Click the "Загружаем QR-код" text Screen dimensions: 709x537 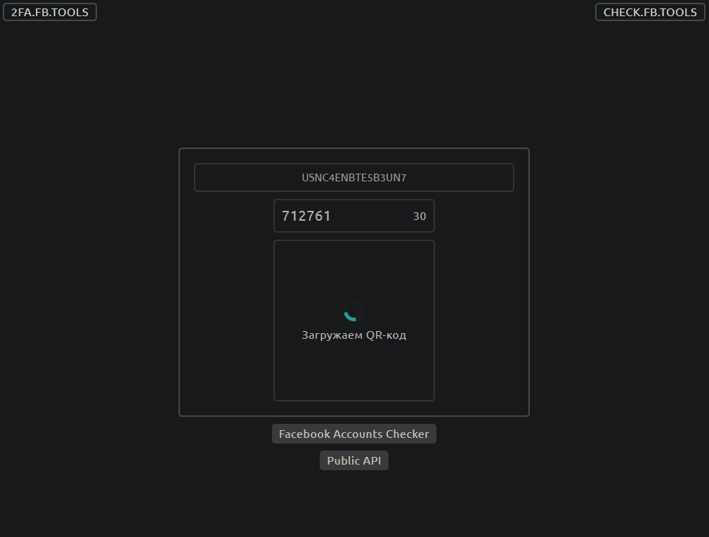tap(354, 335)
